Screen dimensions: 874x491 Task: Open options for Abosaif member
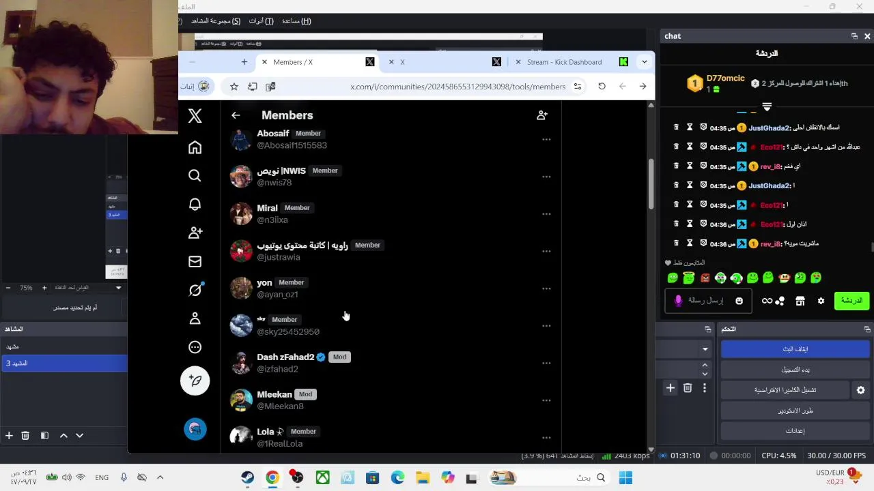coord(546,139)
